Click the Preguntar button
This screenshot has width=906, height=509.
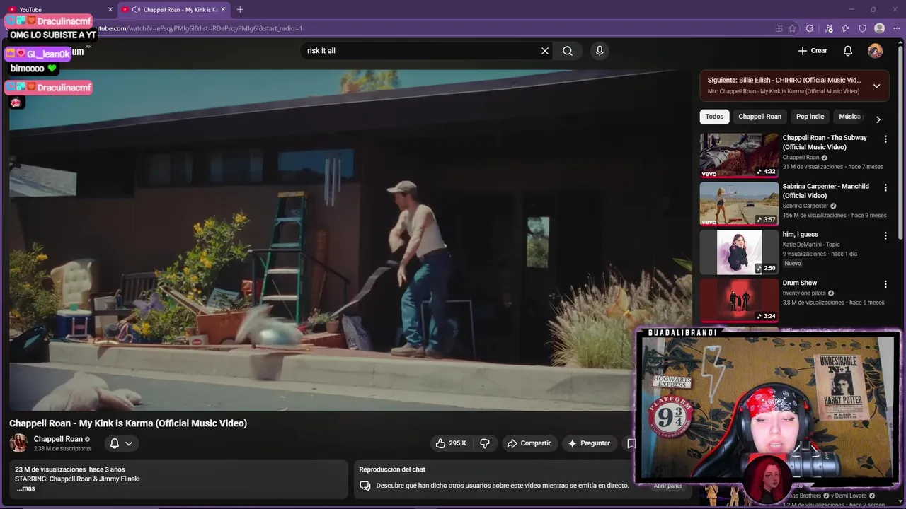pyautogui.click(x=589, y=443)
